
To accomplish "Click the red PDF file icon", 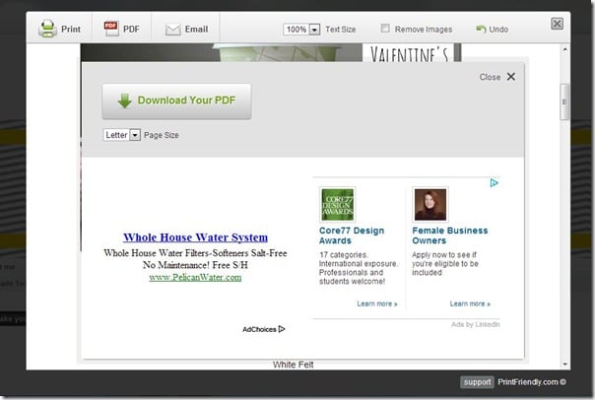I will pyautogui.click(x=111, y=29).
